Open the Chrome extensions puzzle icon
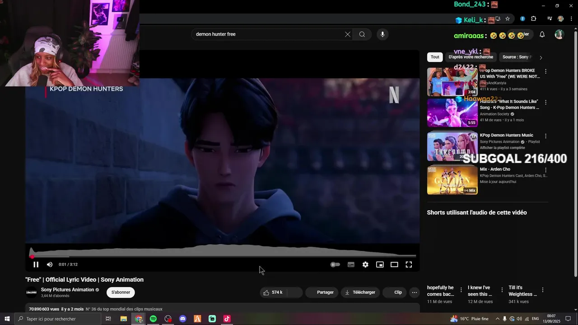The image size is (578, 325). point(534,19)
